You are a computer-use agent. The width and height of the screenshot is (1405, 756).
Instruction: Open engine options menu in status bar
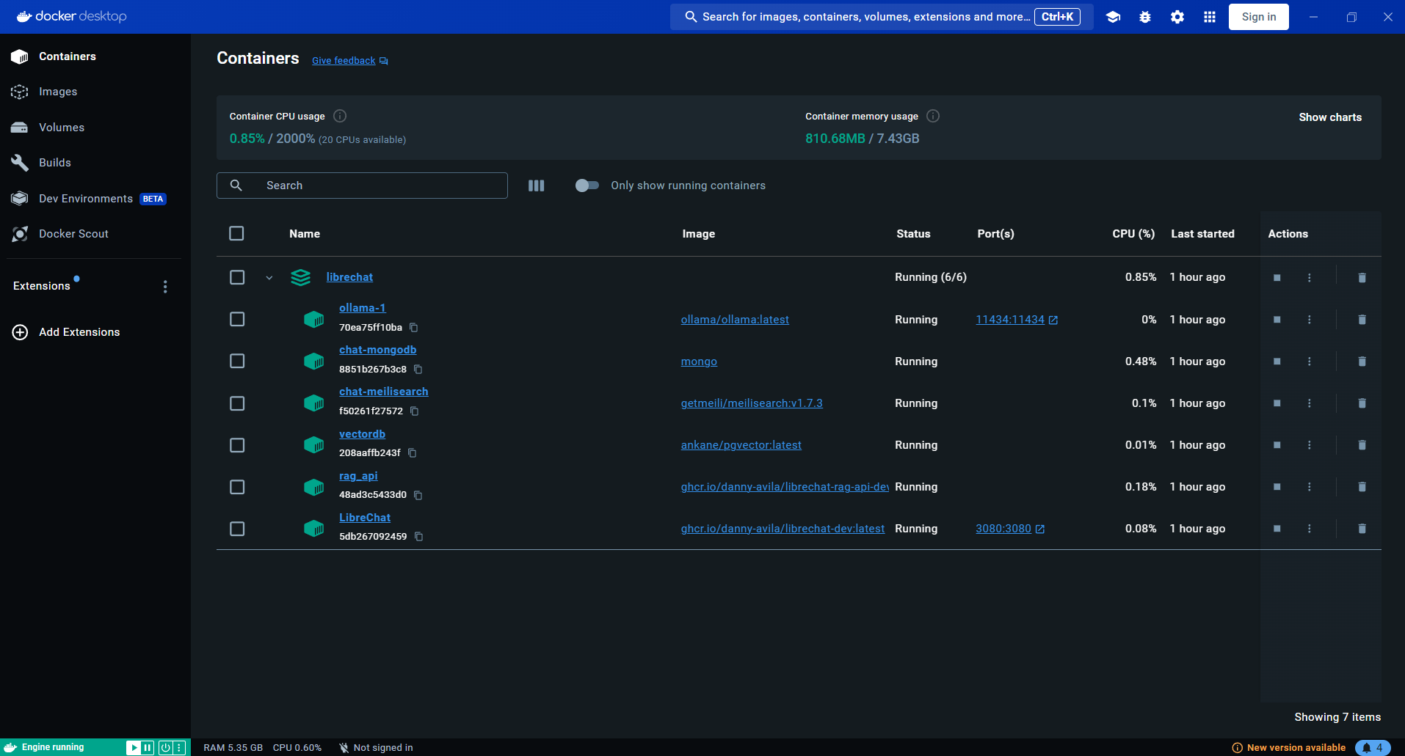pos(179,748)
